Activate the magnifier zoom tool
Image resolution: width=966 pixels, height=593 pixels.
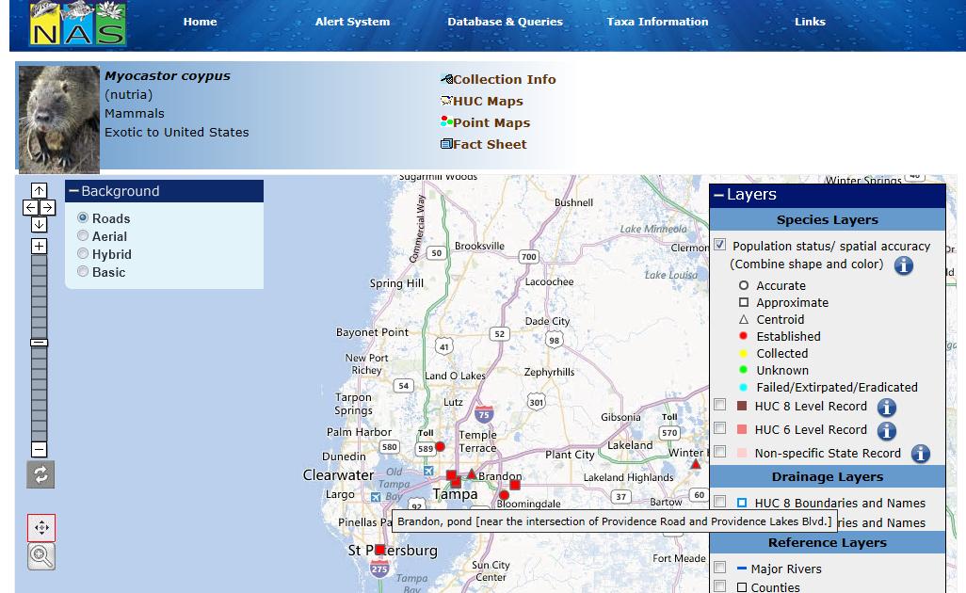point(41,556)
